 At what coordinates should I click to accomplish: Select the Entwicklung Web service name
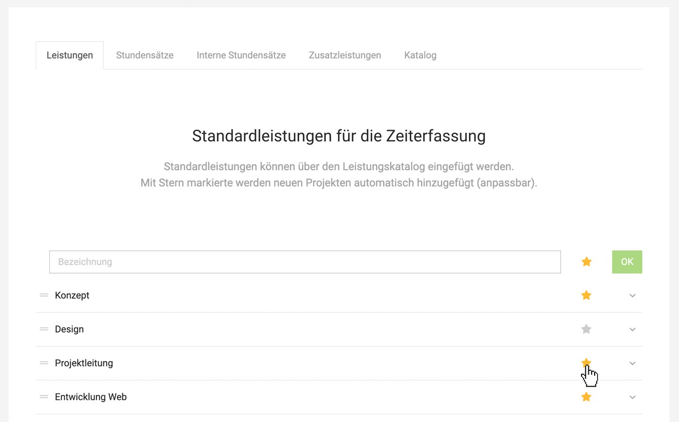(91, 397)
